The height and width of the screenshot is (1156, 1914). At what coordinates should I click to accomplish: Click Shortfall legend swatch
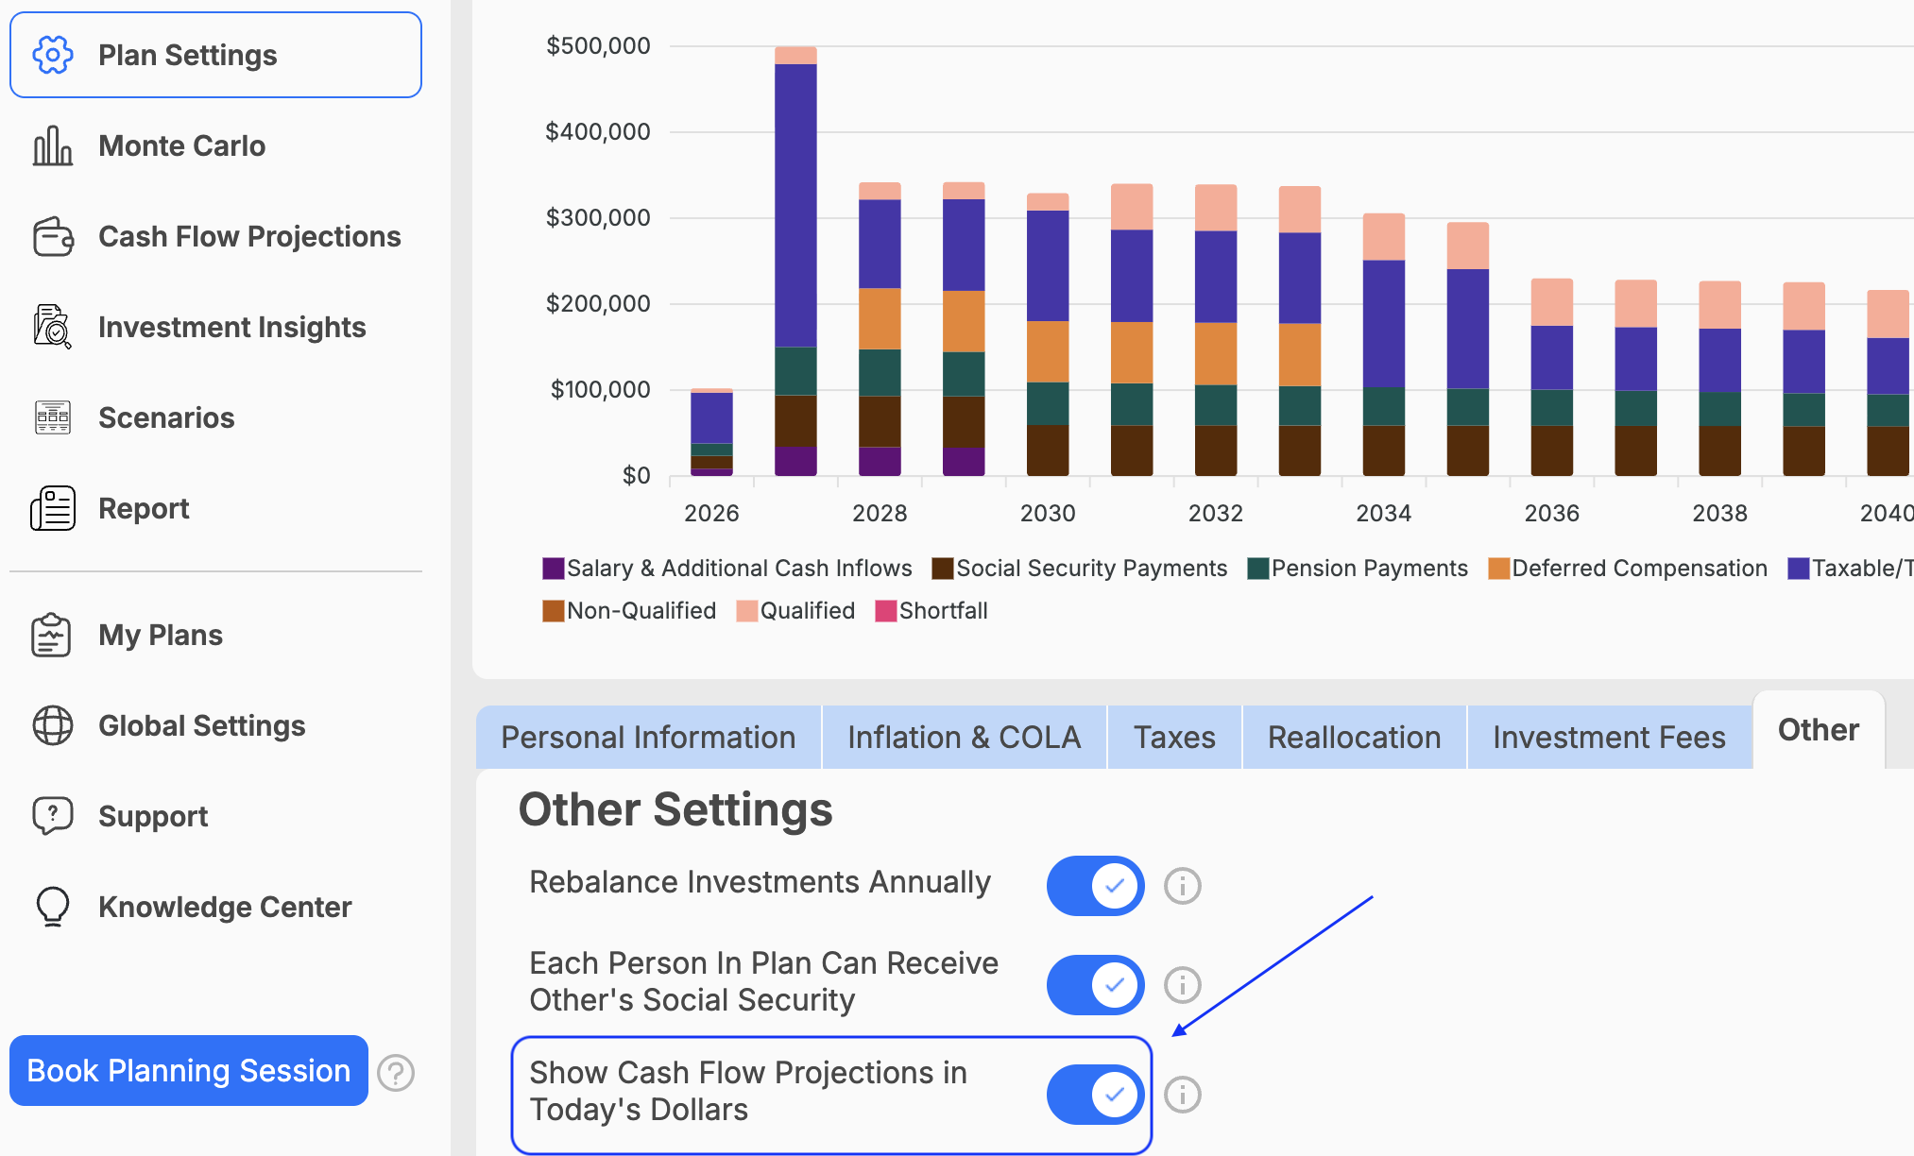coord(885,611)
